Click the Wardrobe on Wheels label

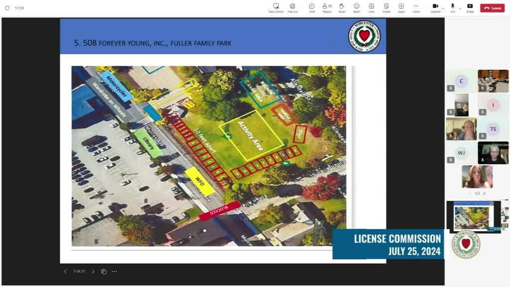click(109, 100)
